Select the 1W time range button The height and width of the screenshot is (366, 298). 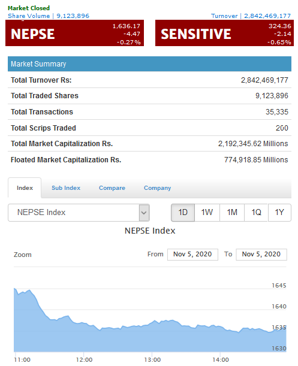point(207,213)
